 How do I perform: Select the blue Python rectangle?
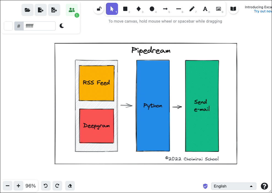tap(153, 106)
